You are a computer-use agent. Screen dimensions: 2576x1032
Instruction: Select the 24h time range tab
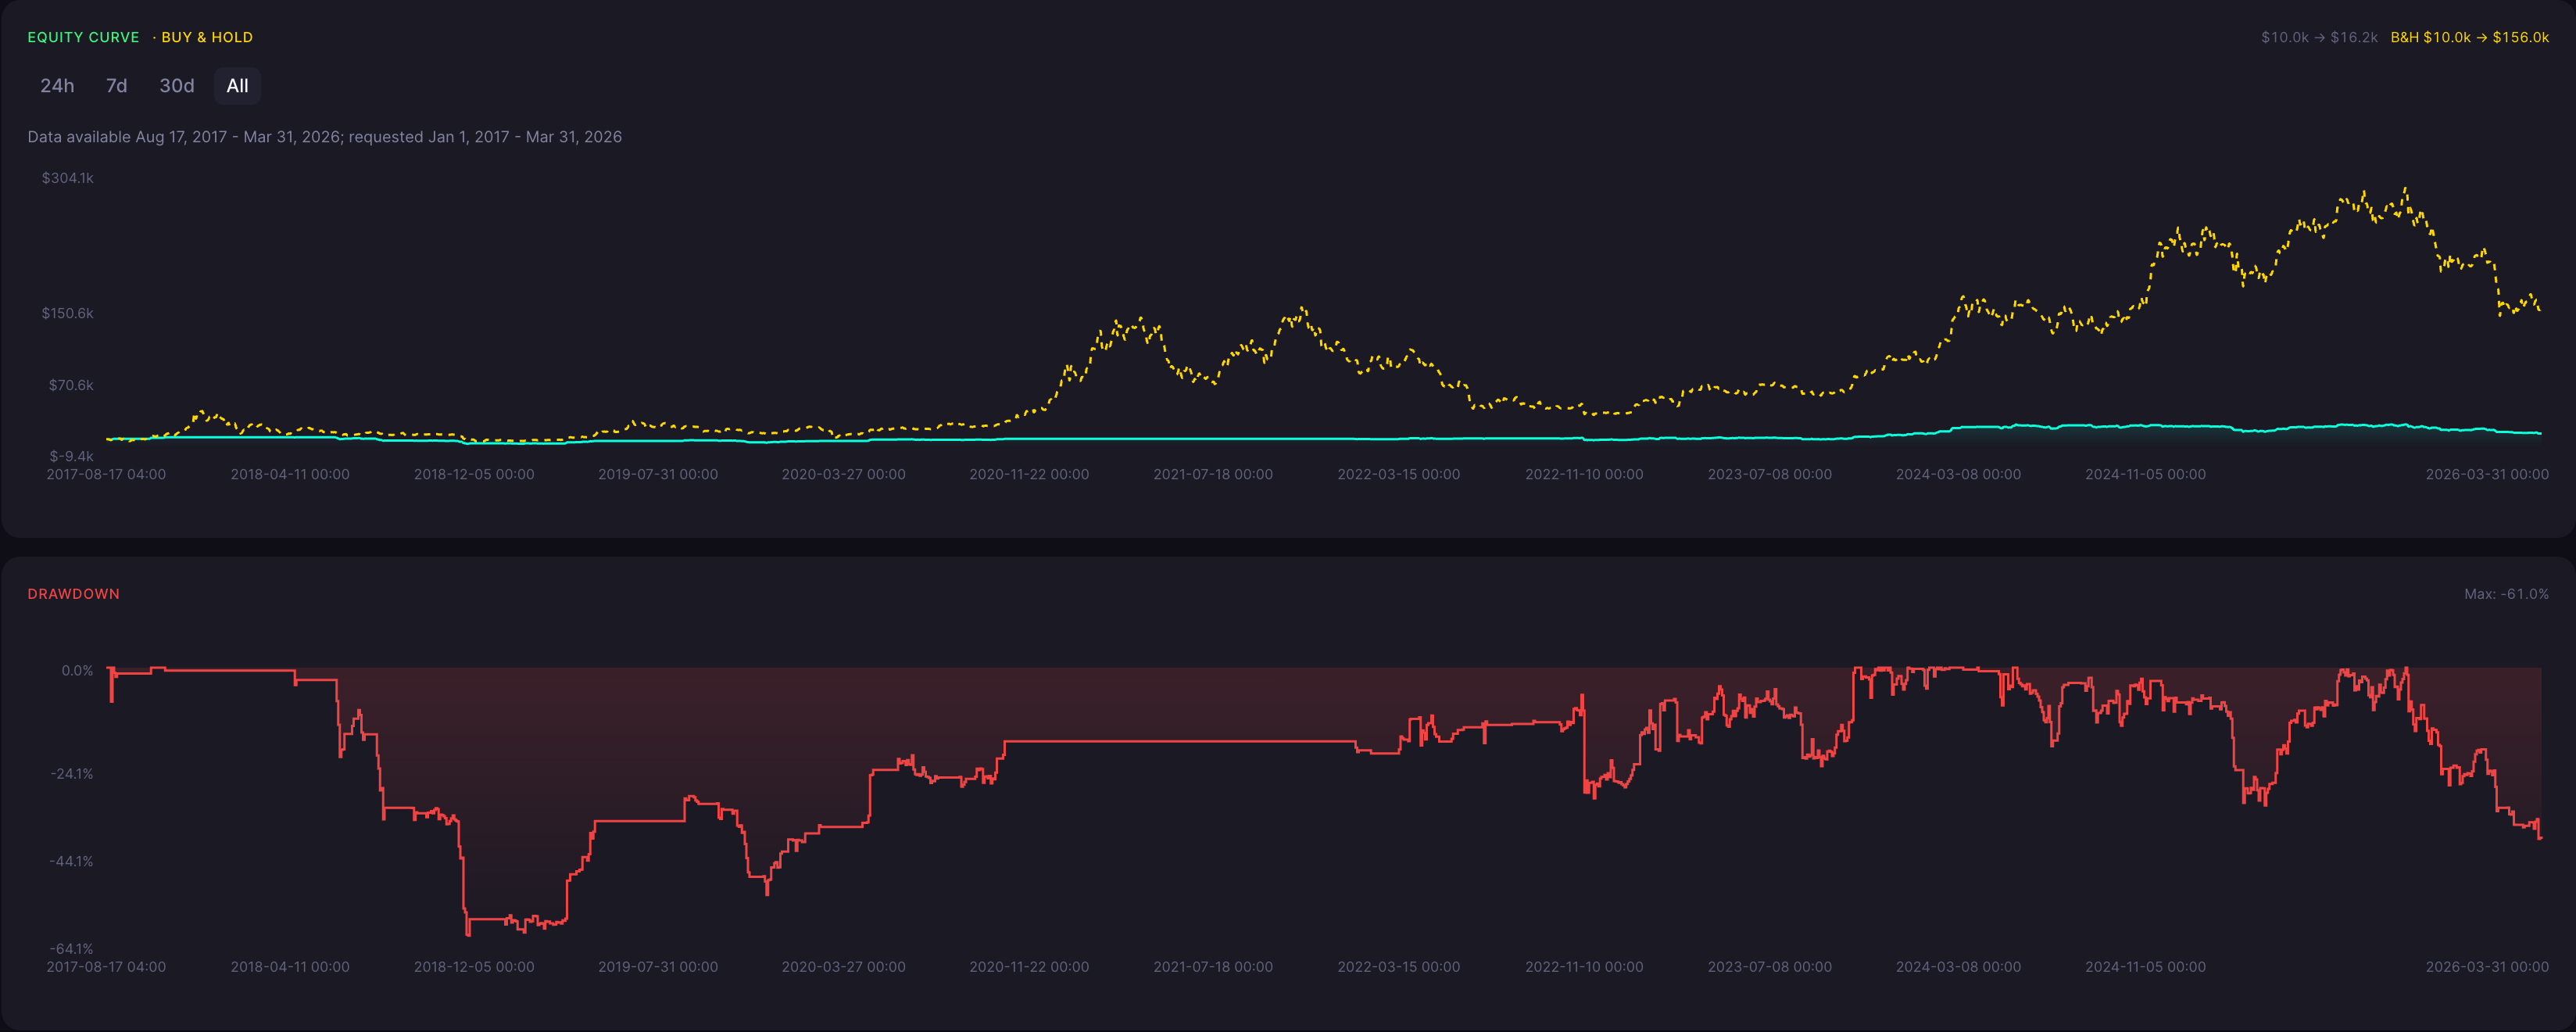click(x=57, y=86)
